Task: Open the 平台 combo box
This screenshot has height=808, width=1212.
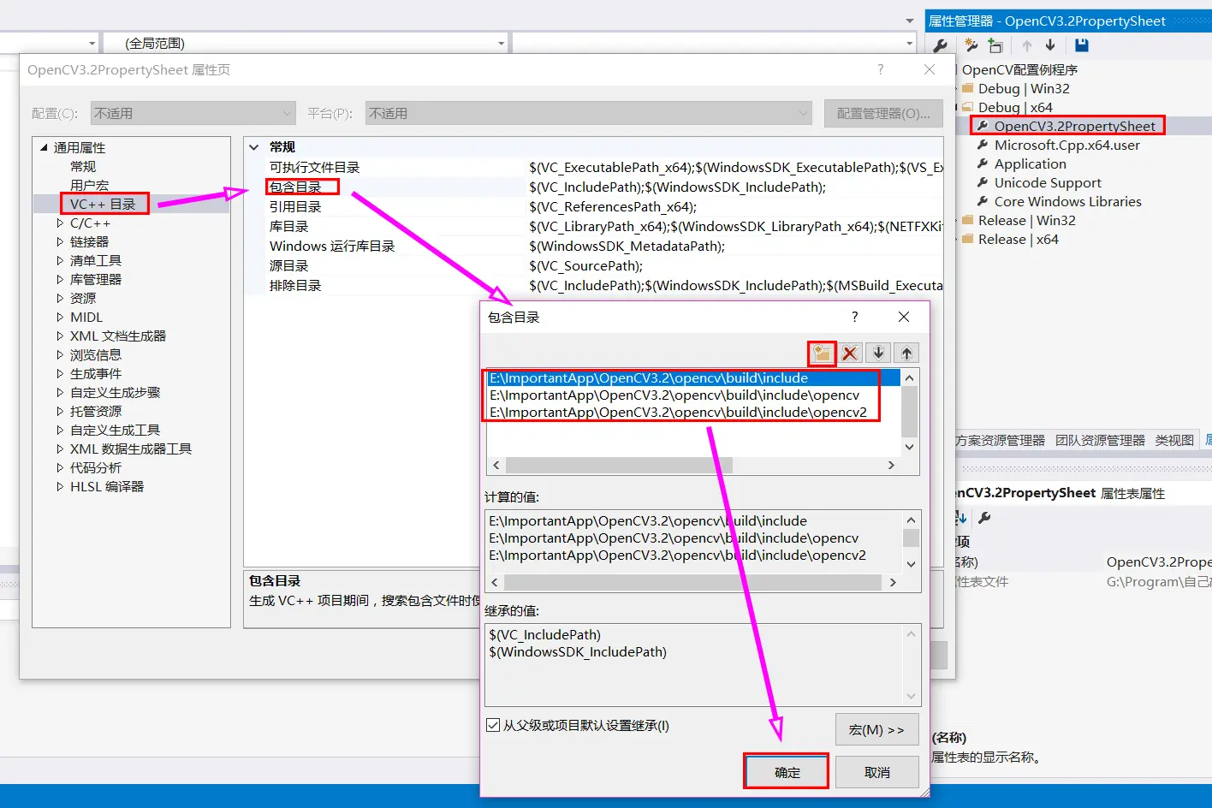Action: click(x=588, y=113)
